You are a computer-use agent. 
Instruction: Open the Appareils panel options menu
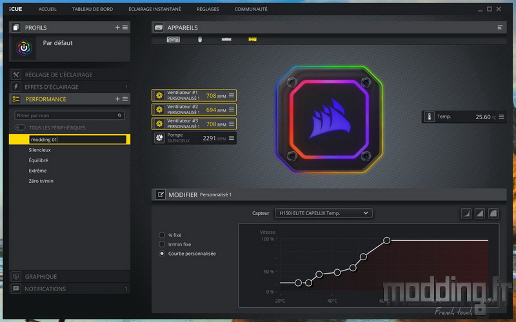pyautogui.click(x=500, y=28)
